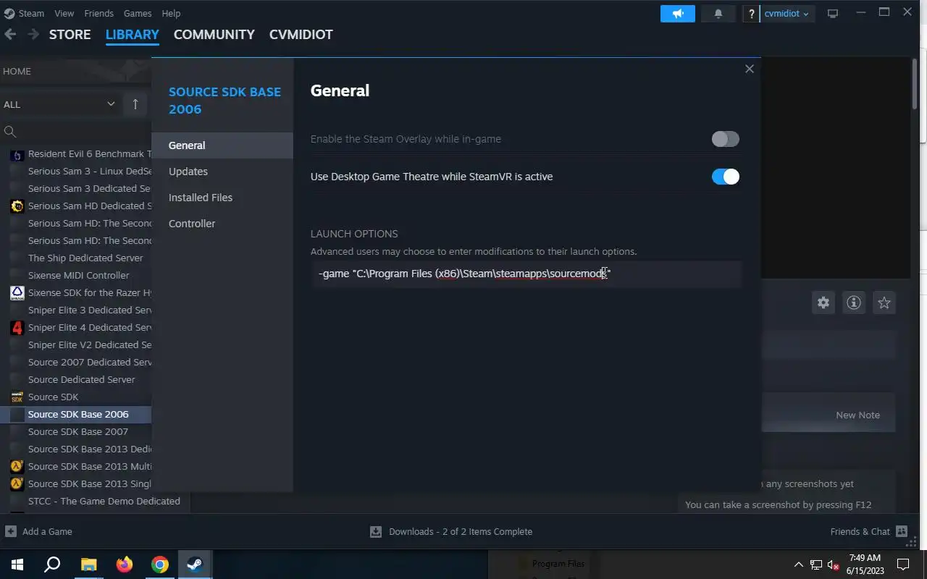Viewport: 927px width, 579px height.
Task: Open Friends & Chat icon
Action: tap(902, 531)
